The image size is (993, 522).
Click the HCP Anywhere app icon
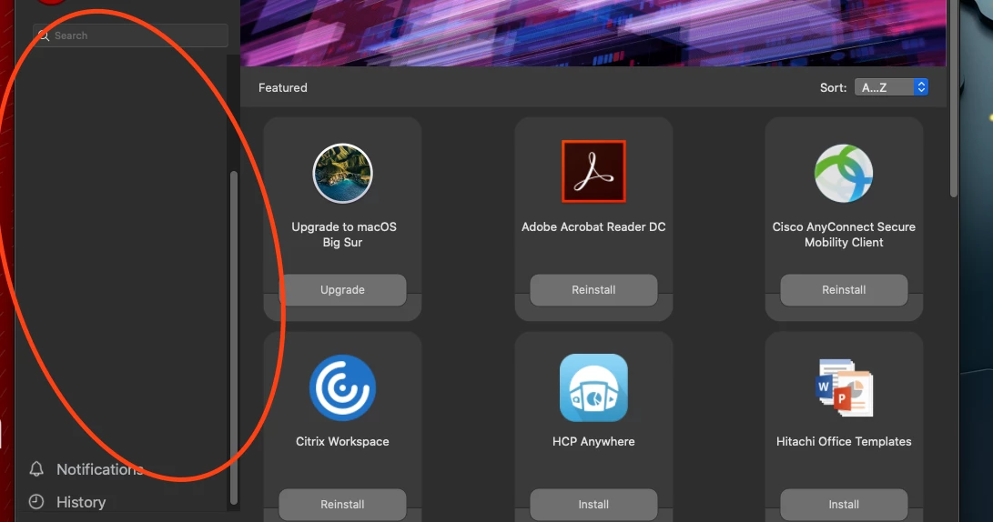tap(593, 387)
